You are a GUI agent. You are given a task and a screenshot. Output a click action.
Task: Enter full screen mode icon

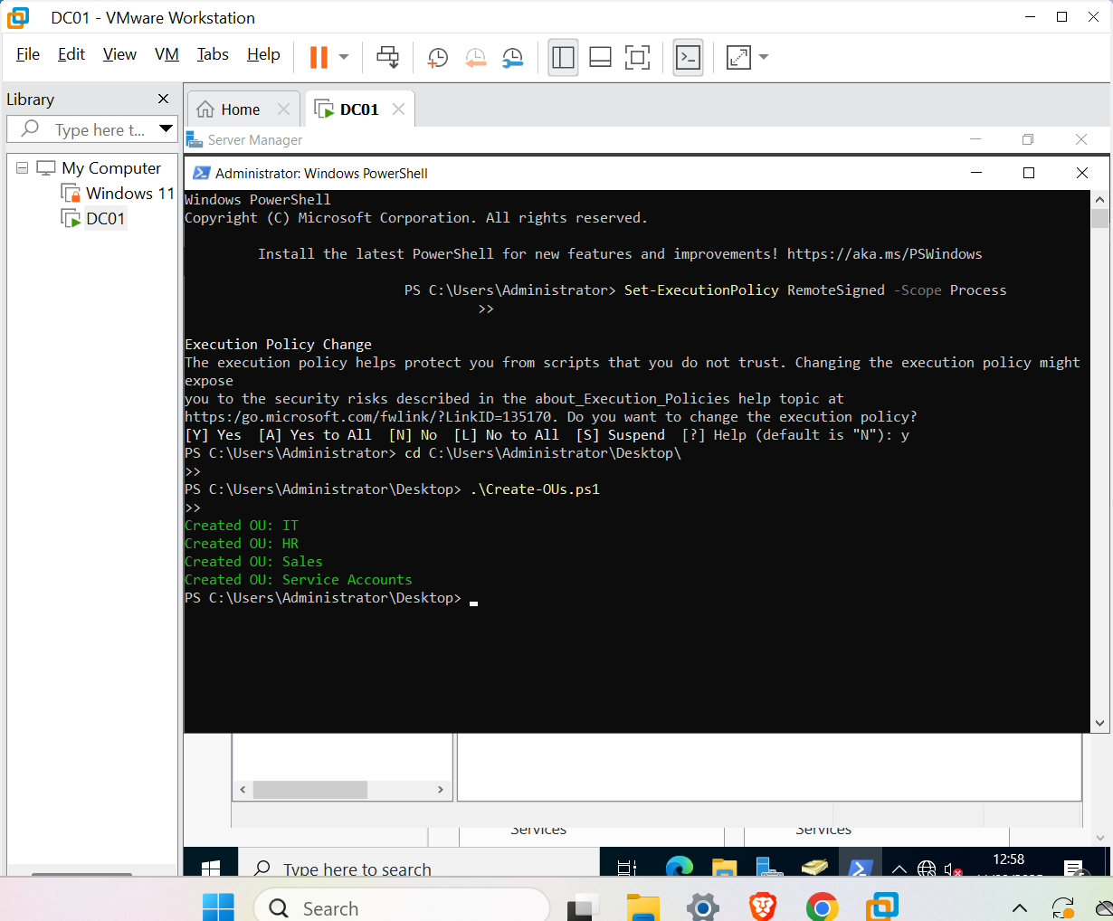pyautogui.click(x=637, y=58)
